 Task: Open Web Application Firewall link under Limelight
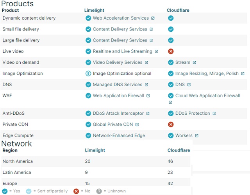[118, 96]
